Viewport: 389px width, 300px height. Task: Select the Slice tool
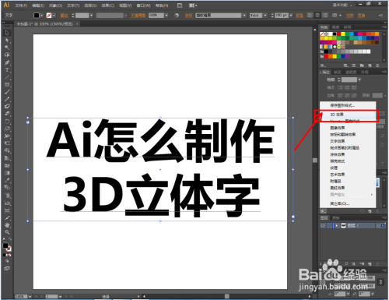pos(7,217)
